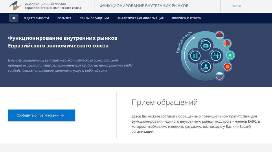The width and height of the screenshot is (272, 152).
Task: Select the capital (Капитал) coins icon
Action: [x=195, y=56]
